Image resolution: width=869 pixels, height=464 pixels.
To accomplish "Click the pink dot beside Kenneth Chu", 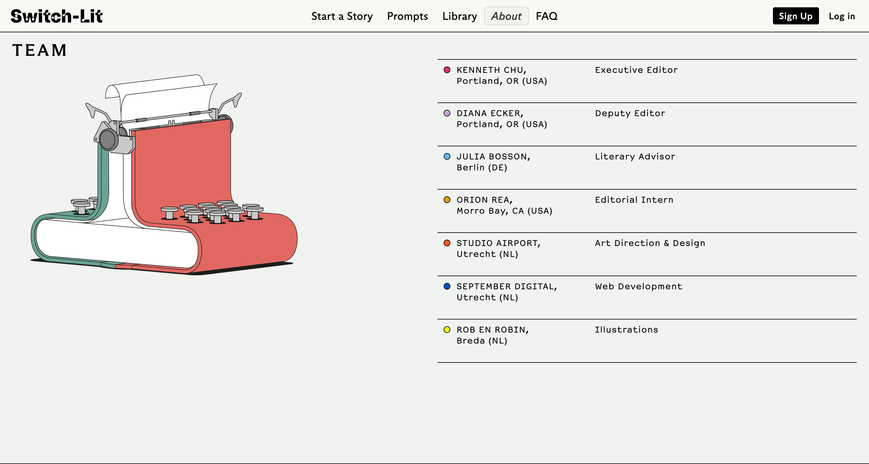I will pyautogui.click(x=447, y=70).
